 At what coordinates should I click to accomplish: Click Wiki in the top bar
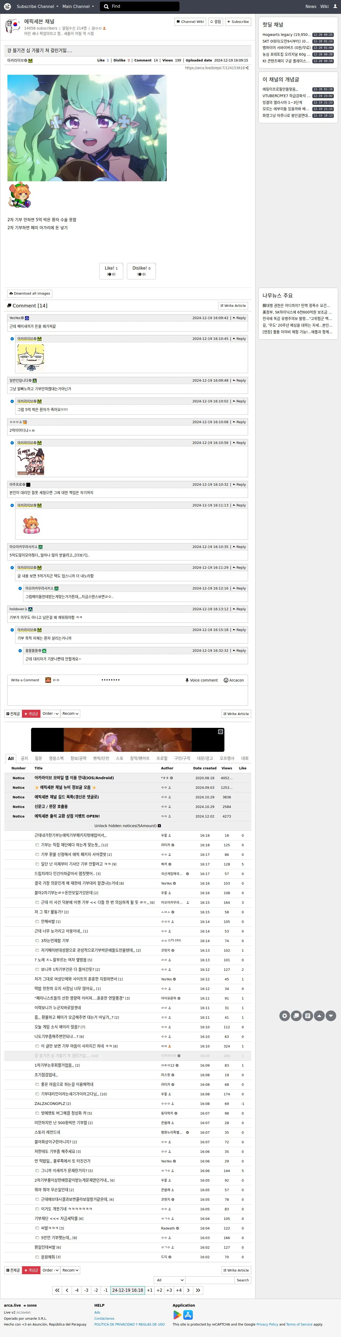[325, 6]
